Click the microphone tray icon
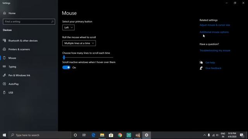248x139 pixels. pyautogui.click(x=209, y=135)
